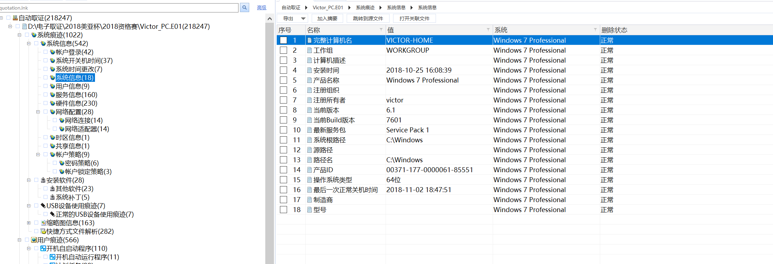Select 系统痕迹 in the breadcrumb path
Screen dimensions: 773x264
(x=365, y=7)
